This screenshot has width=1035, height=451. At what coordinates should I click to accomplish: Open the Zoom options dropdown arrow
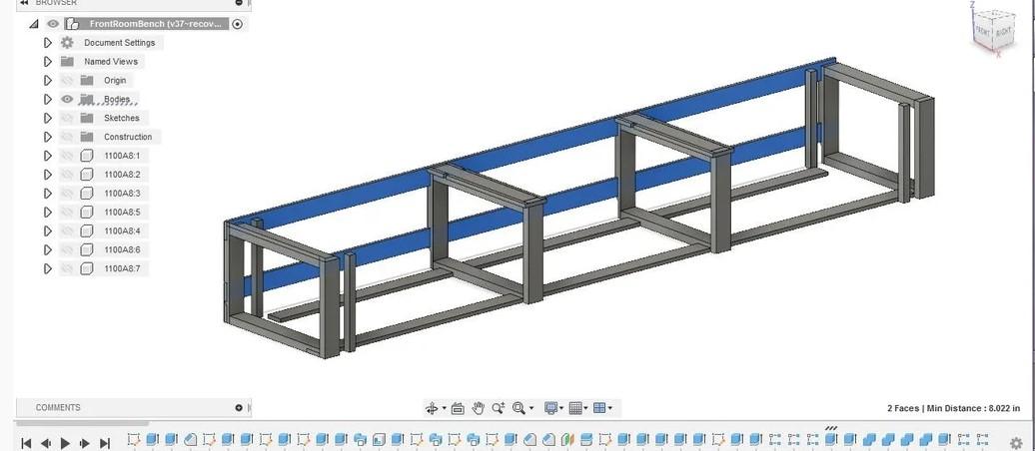coord(531,409)
